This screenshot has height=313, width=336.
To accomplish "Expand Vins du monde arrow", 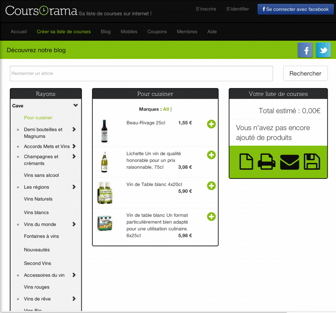I will click(x=74, y=224).
